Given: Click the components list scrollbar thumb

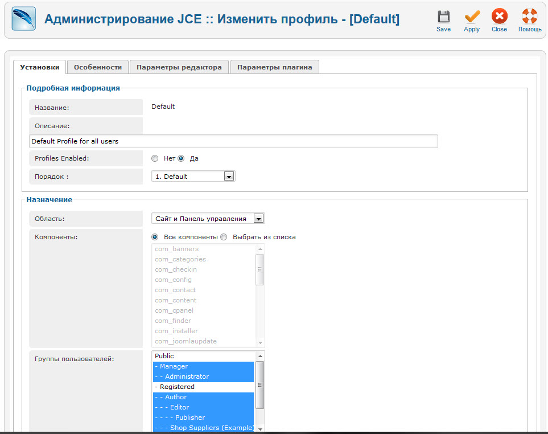Looking at the screenshot, I should (259, 269).
